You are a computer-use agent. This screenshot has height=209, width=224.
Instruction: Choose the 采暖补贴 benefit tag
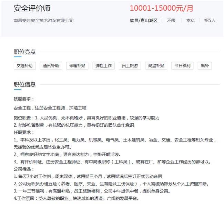point(78,65)
